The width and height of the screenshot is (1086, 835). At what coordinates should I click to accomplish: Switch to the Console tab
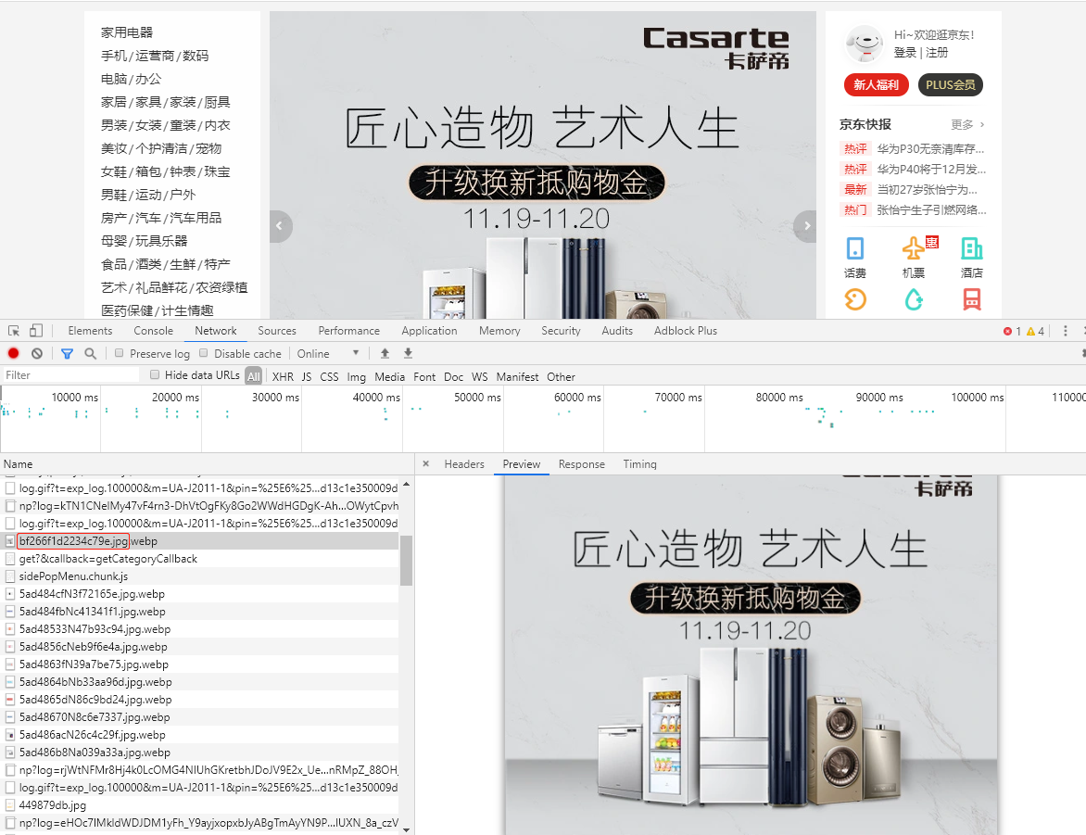coord(153,331)
